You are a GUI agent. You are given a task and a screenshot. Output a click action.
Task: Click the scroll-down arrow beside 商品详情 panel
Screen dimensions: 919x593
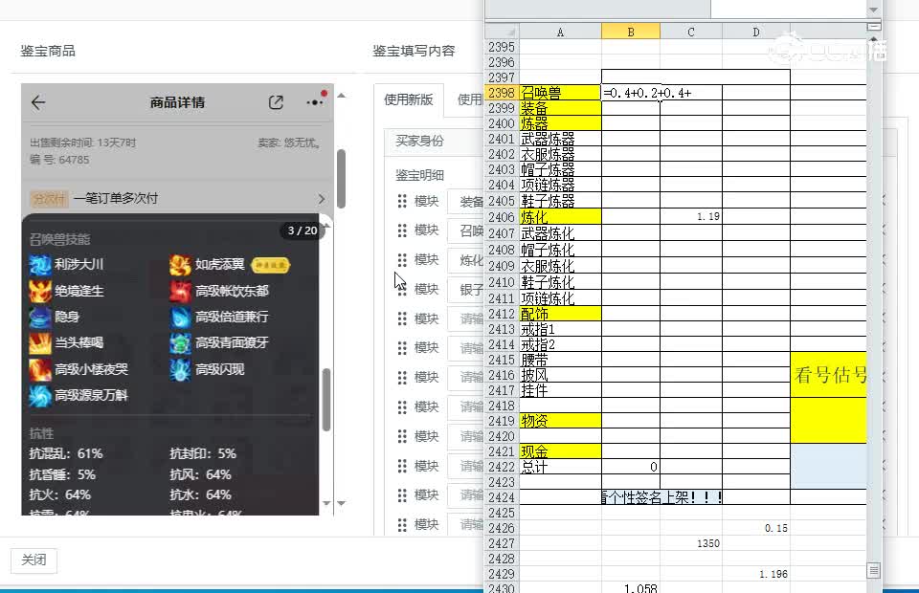(x=342, y=503)
